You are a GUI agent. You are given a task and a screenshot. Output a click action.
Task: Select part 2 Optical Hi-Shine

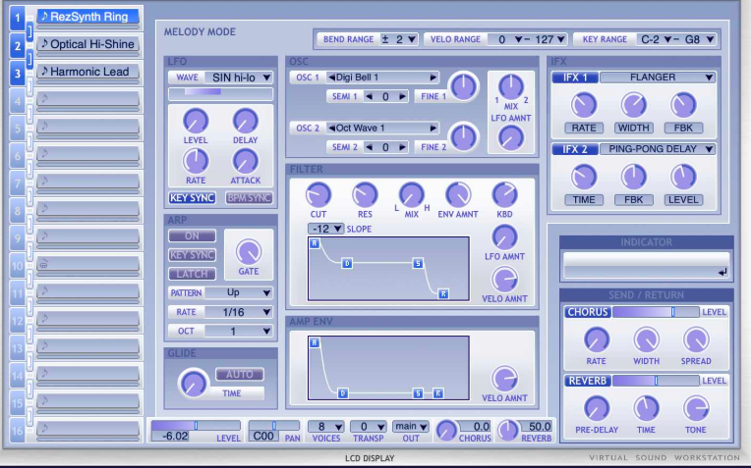(x=88, y=44)
